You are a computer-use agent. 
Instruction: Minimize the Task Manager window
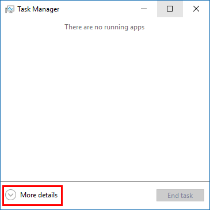coord(144,9)
